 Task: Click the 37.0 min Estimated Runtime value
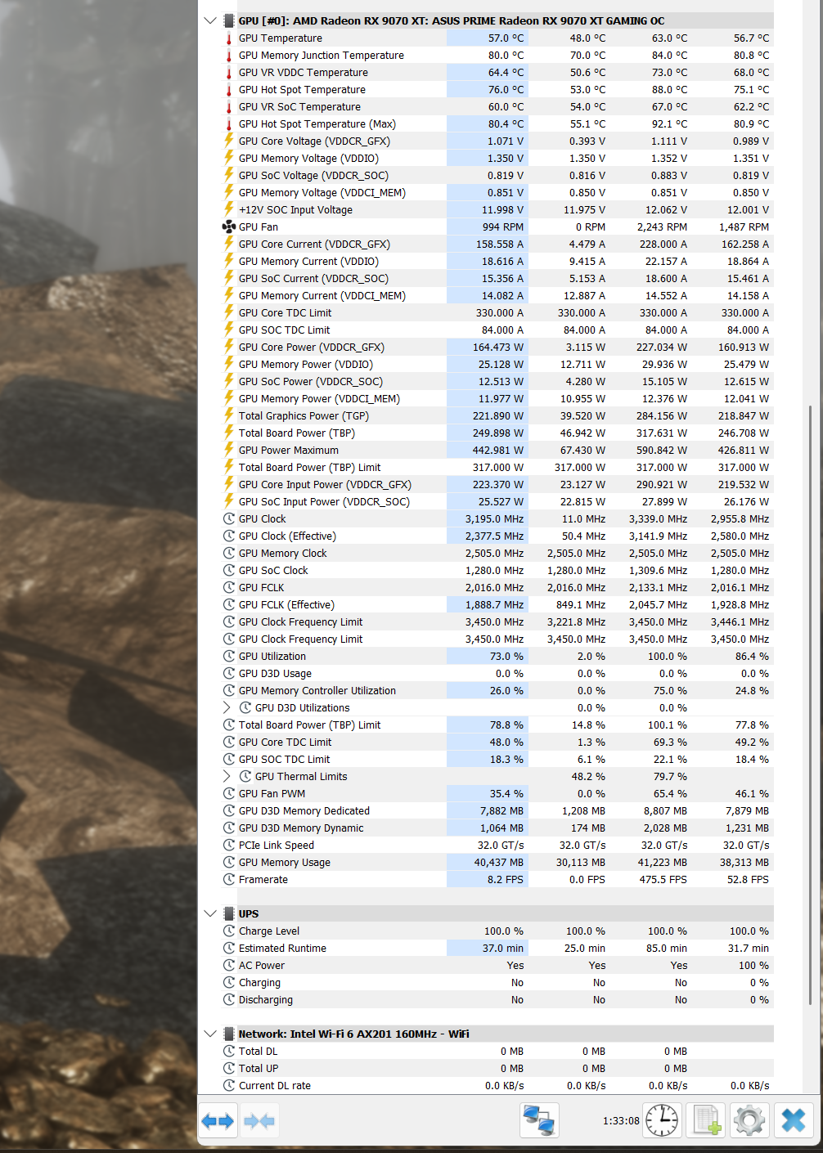(x=503, y=948)
